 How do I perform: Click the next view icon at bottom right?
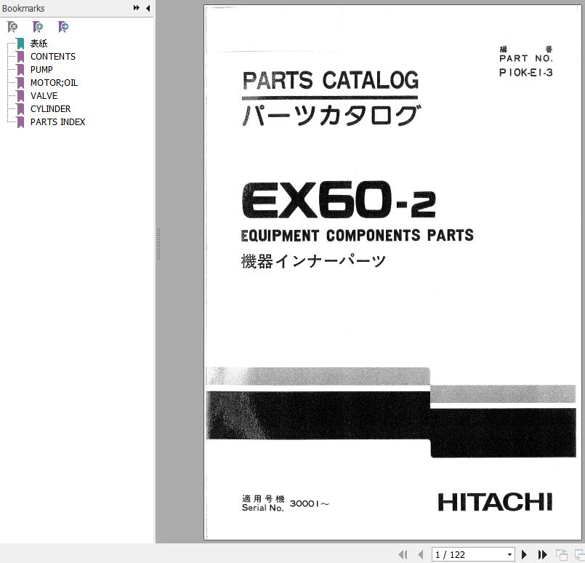(580, 554)
